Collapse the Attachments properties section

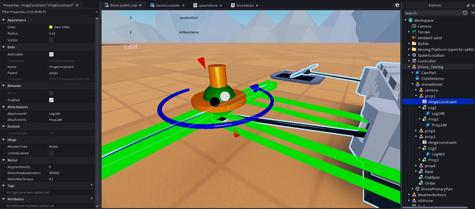[x=4, y=107]
